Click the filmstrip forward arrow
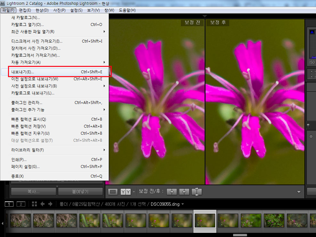This screenshot has width=316, height=237. point(51,204)
